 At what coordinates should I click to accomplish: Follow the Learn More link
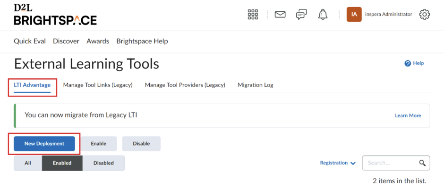tap(408, 115)
